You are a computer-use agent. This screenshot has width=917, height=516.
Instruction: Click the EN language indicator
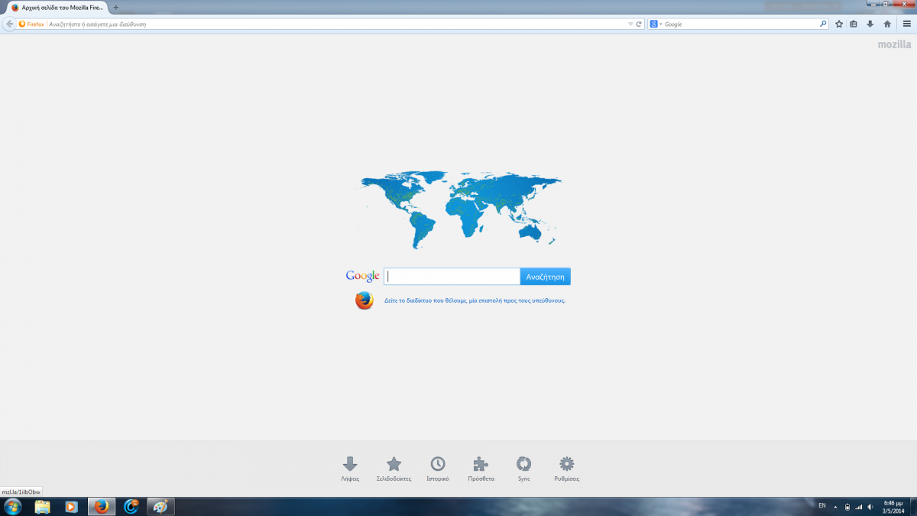[x=822, y=506]
